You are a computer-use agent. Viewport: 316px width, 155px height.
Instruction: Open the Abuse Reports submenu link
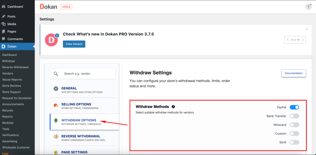coord(12,79)
